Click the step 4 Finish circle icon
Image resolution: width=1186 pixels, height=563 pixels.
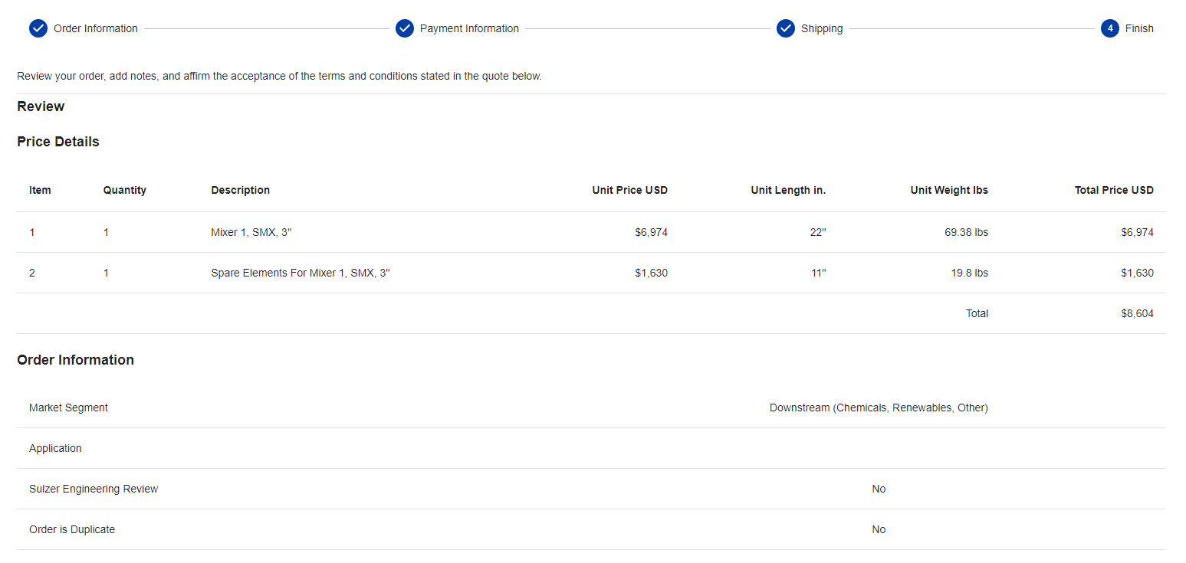click(1110, 28)
